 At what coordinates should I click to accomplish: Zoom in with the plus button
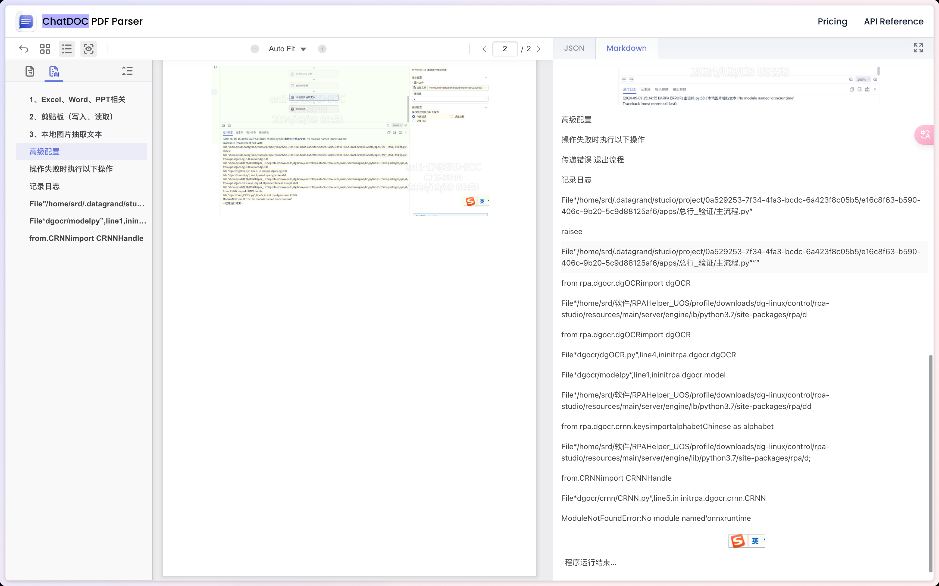pos(322,49)
